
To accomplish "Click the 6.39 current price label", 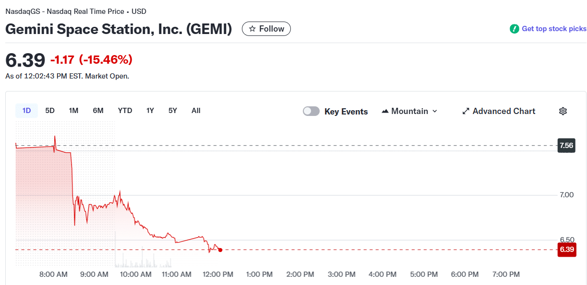I will (x=567, y=250).
